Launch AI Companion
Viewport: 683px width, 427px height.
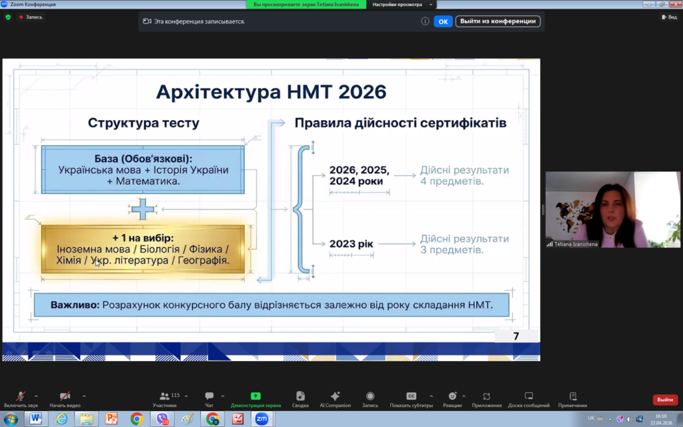pos(335,397)
